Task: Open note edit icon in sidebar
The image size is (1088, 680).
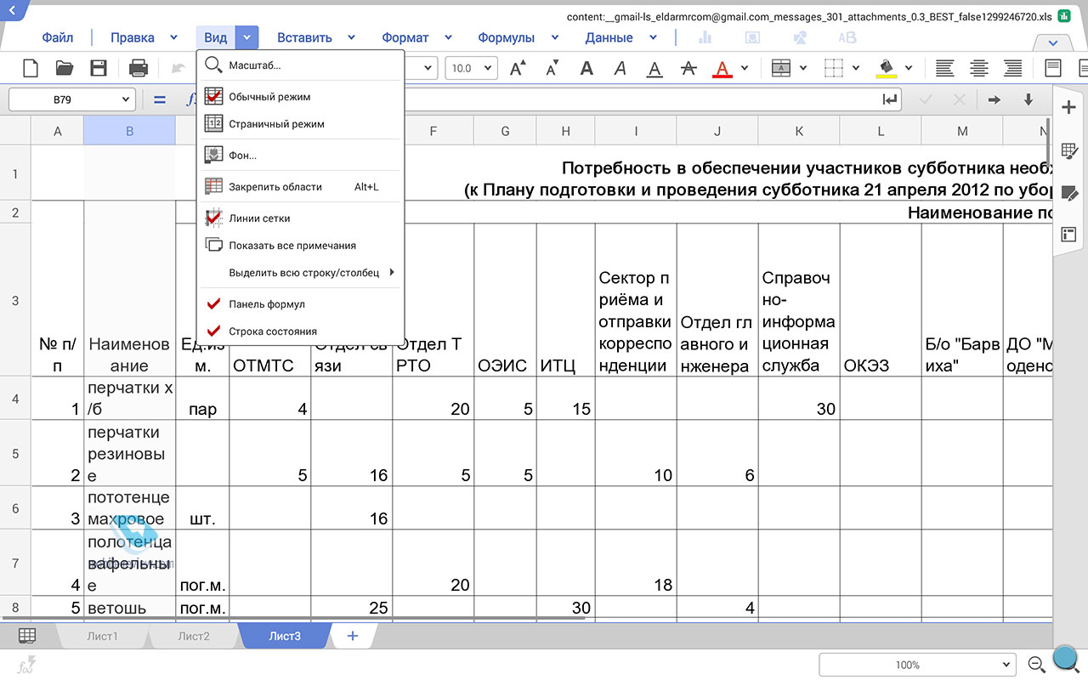Action: click(x=1069, y=194)
